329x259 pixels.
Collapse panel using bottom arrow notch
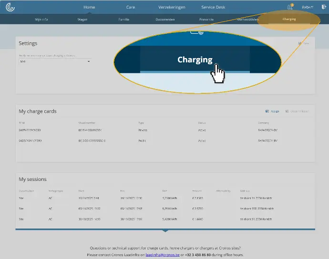coord(165,230)
